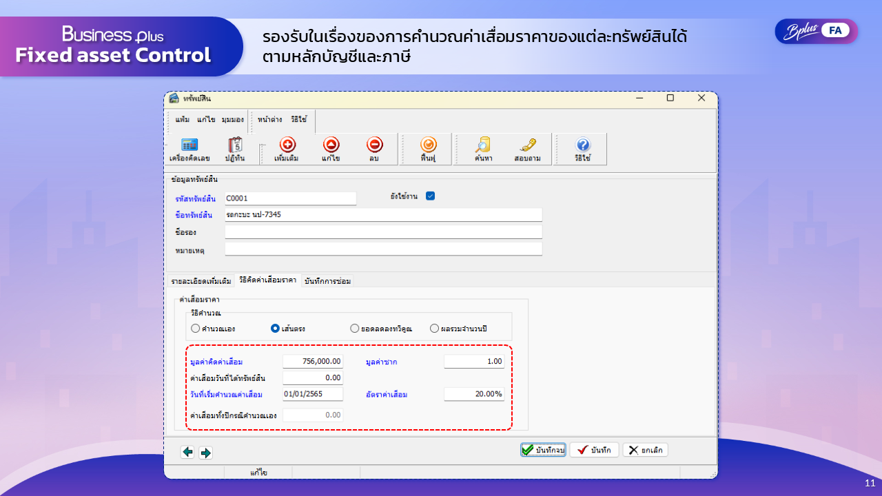Click the บันทึกจบ button
The height and width of the screenshot is (496, 882).
(x=543, y=449)
